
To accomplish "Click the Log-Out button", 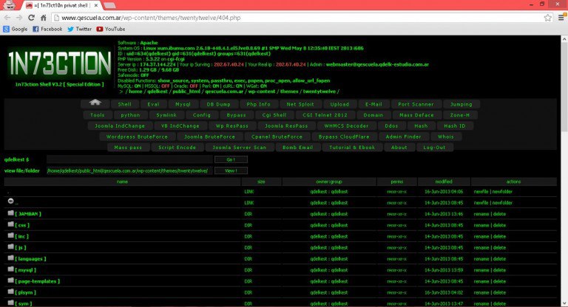I will pyautogui.click(x=434, y=148).
